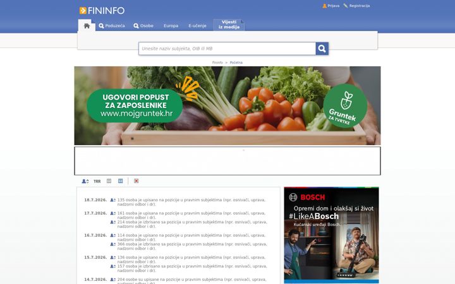Viewport: 455px width, 284px height.
Task: Select the date 17.7.2026.
Action: [95, 213]
